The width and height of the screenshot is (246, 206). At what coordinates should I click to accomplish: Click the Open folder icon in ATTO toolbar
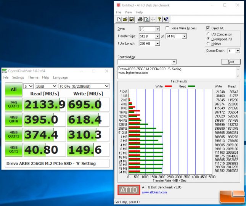(125, 19)
